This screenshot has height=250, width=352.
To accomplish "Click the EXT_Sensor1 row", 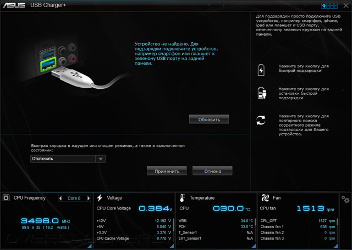I will click(x=216, y=238).
